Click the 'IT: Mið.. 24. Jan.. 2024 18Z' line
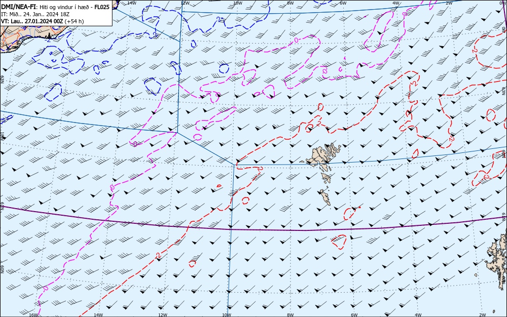The width and height of the screenshot is (507, 317). 35,14
